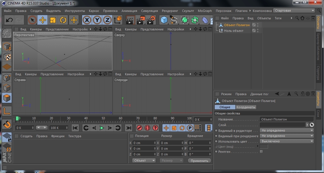Render the active view clapperboard icon
Image resolution: width=324 pixels, height=173 pixels.
click(130, 20)
